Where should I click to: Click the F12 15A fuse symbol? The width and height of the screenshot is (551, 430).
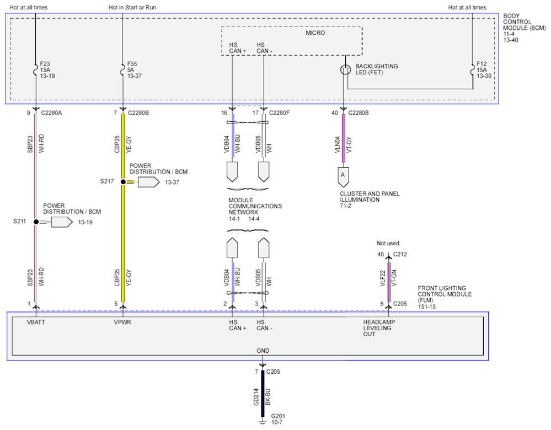[472, 69]
